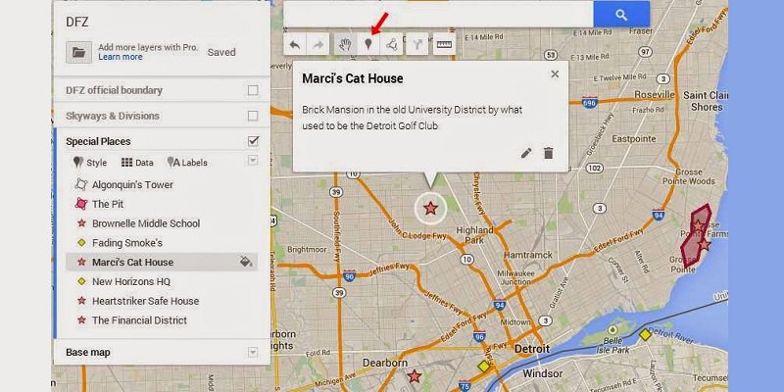The image size is (784, 392).
Task: Click the yellow diamond icon beside Fading Smoke's
Action: pos(81,243)
